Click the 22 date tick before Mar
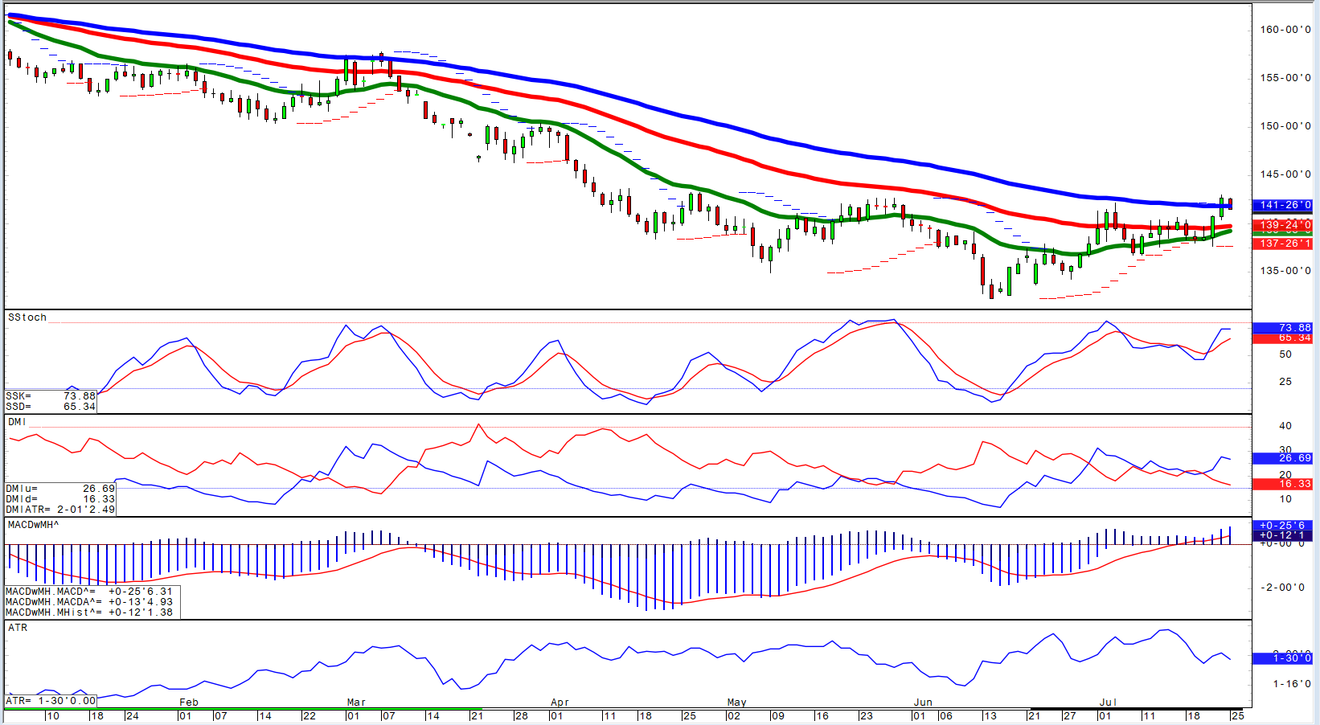 pos(309,715)
